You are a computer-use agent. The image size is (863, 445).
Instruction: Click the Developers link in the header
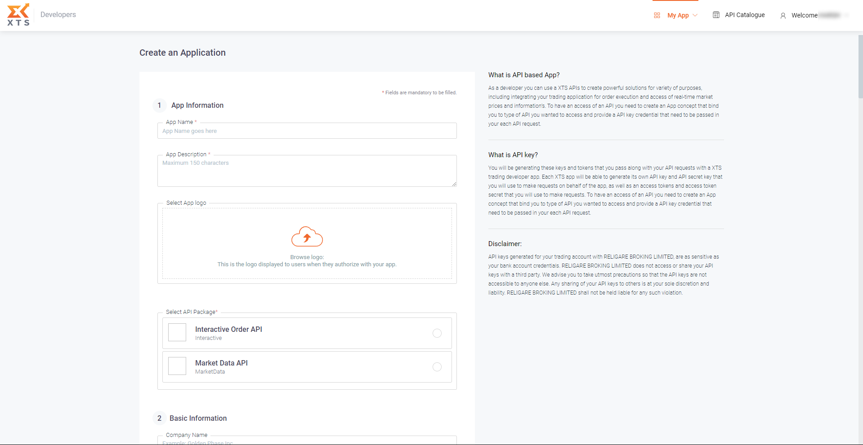coord(58,14)
